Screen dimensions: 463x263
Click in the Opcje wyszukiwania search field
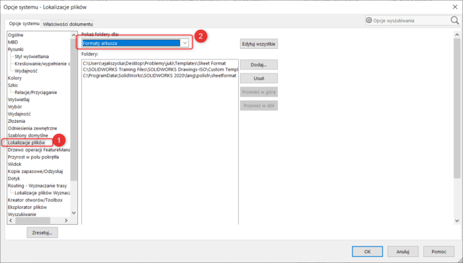point(411,20)
